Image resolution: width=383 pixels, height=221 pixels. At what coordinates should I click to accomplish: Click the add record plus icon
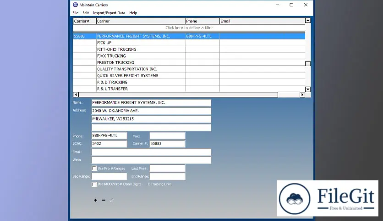(x=96, y=200)
